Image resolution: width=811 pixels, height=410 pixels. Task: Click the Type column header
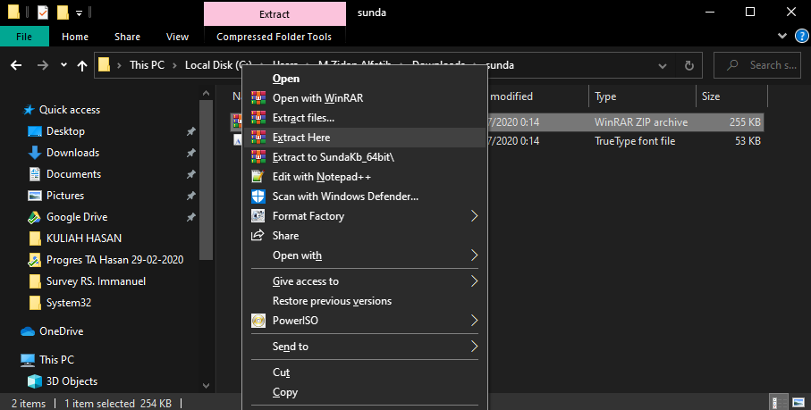[x=605, y=96]
